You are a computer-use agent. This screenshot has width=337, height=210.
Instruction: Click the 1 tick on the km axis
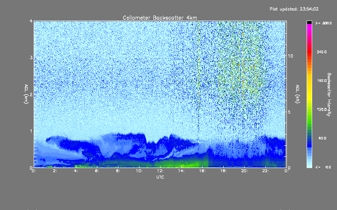coord(31,131)
